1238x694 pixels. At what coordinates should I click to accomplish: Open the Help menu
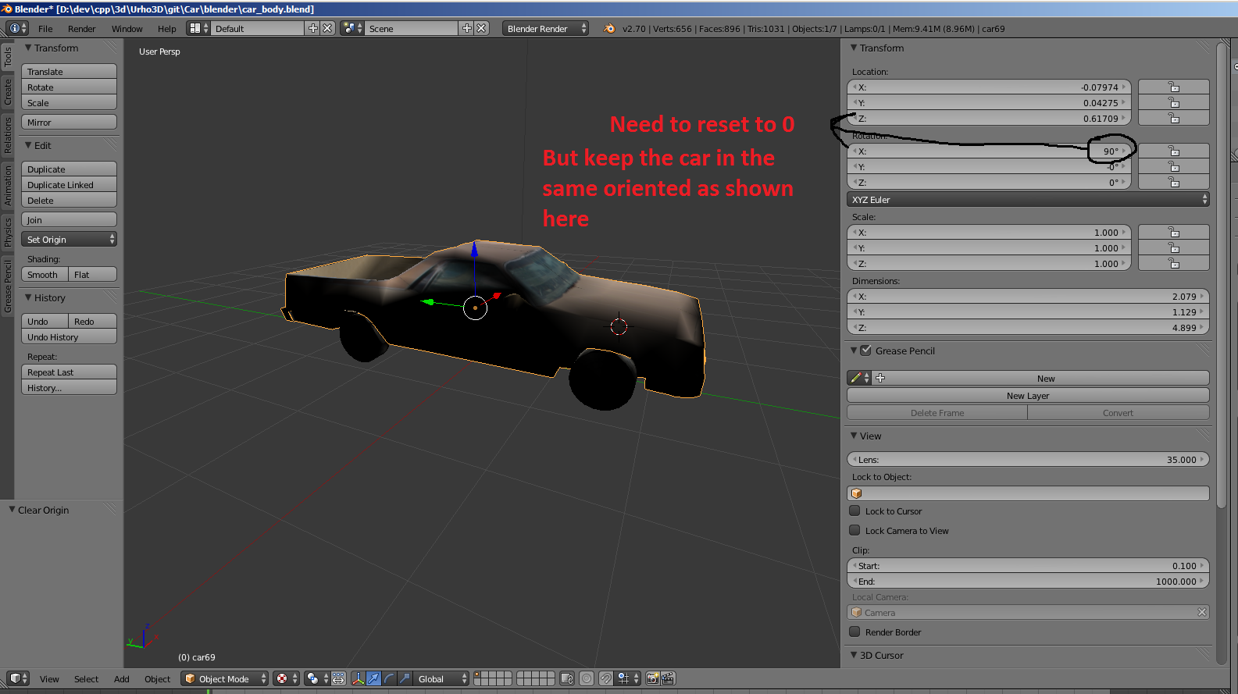[x=167, y=28]
